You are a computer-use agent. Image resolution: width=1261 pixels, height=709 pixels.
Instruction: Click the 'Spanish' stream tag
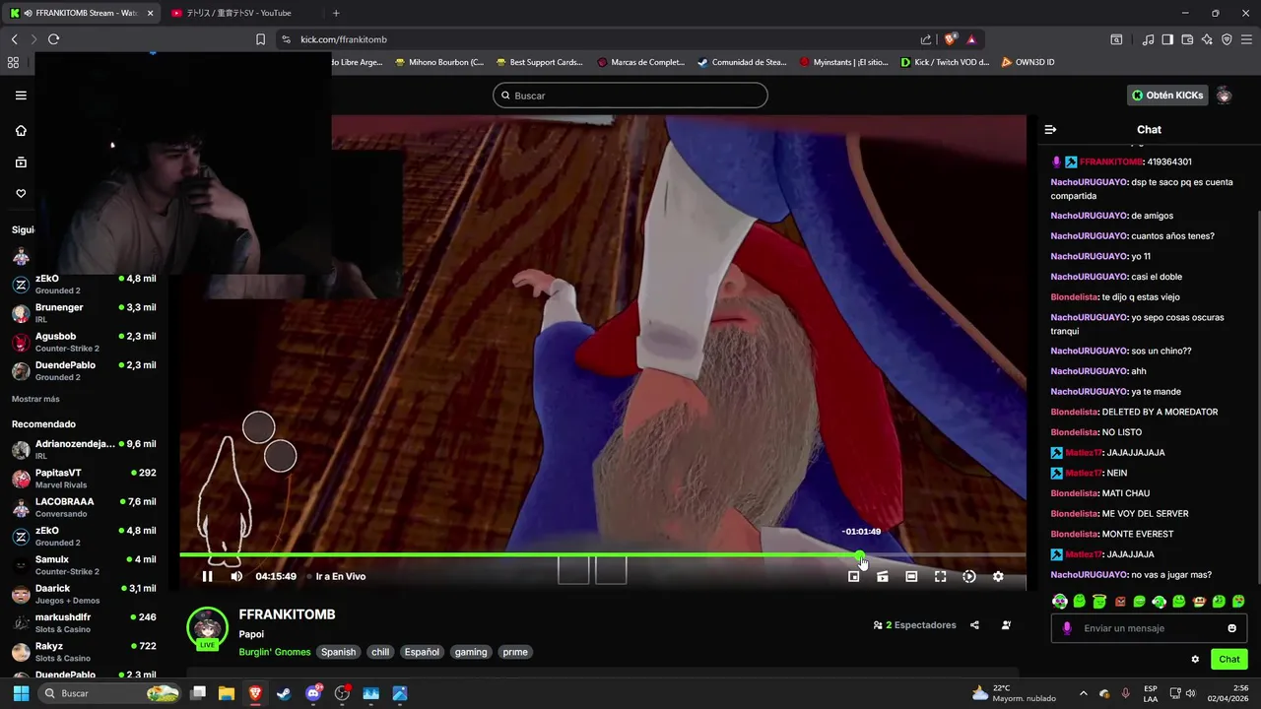coord(338,652)
